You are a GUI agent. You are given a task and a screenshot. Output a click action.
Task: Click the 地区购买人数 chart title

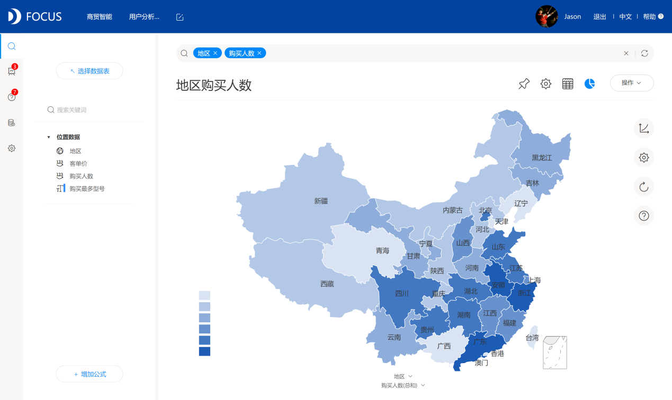coord(214,85)
